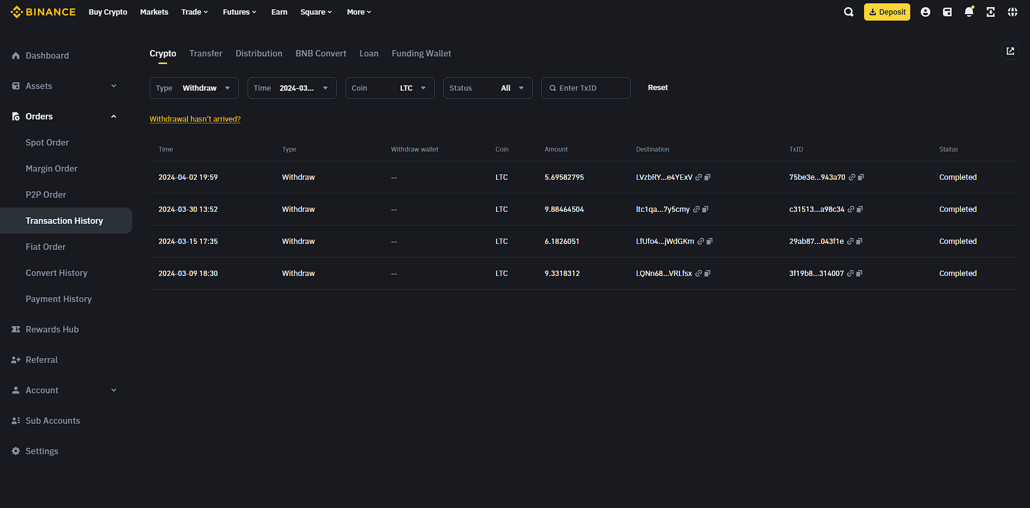Click the Enter TxID search field
This screenshot has width=1030, height=508.
pyautogui.click(x=586, y=88)
